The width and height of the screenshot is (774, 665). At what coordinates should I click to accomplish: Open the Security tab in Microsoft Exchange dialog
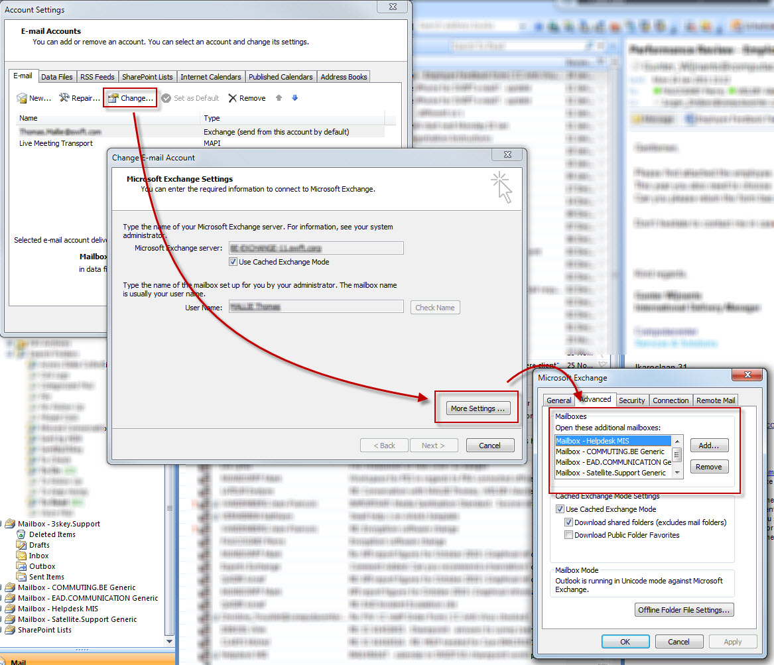click(632, 400)
